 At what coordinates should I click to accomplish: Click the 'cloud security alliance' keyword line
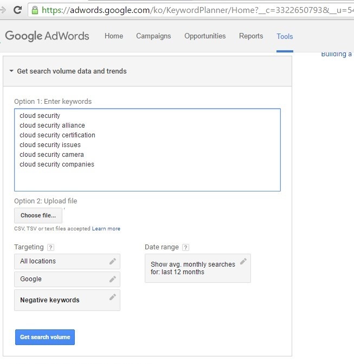52,125
